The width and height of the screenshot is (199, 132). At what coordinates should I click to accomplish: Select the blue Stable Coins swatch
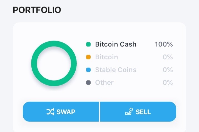tap(88, 70)
